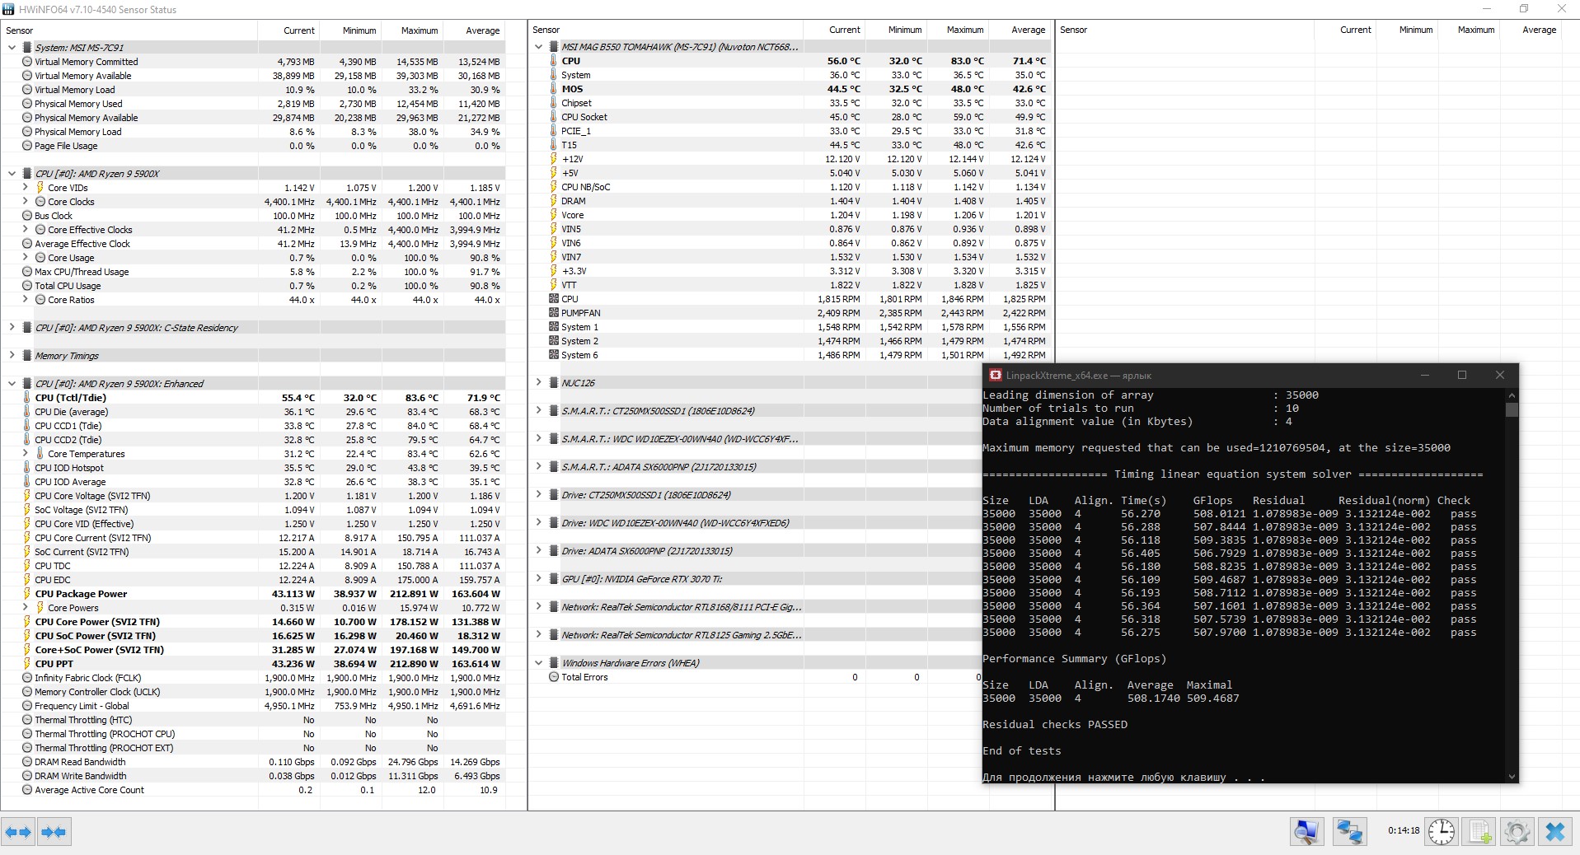
Task: Expand the Core Clocks row
Action: pos(26,202)
